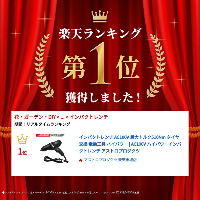The height and width of the screenshot is (200, 200).
Task: Click the right golden laurel branch
Action: click(x=156, y=65)
